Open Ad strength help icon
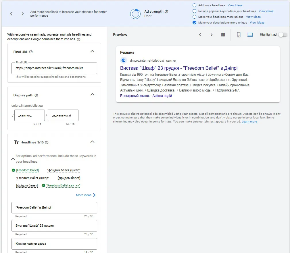The image size is (290, 253). pyautogui.click(x=166, y=11)
